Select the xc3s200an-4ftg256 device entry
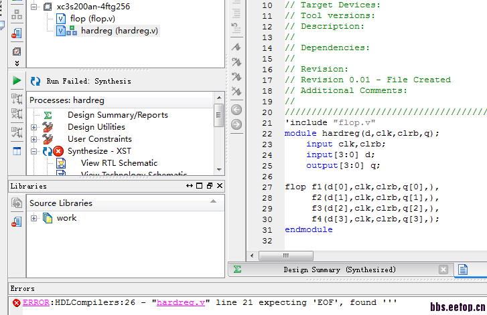The width and height of the screenshot is (487, 315). (x=93, y=7)
